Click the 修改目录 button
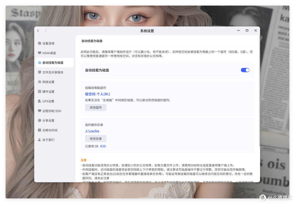This screenshot has width=295, height=204. (x=96, y=139)
